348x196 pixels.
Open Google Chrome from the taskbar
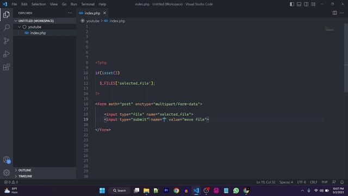pos(176,191)
